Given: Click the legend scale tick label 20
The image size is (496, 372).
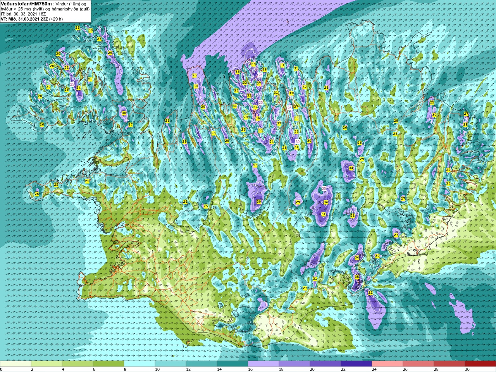Looking at the screenshot, I should tap(312, 369).
